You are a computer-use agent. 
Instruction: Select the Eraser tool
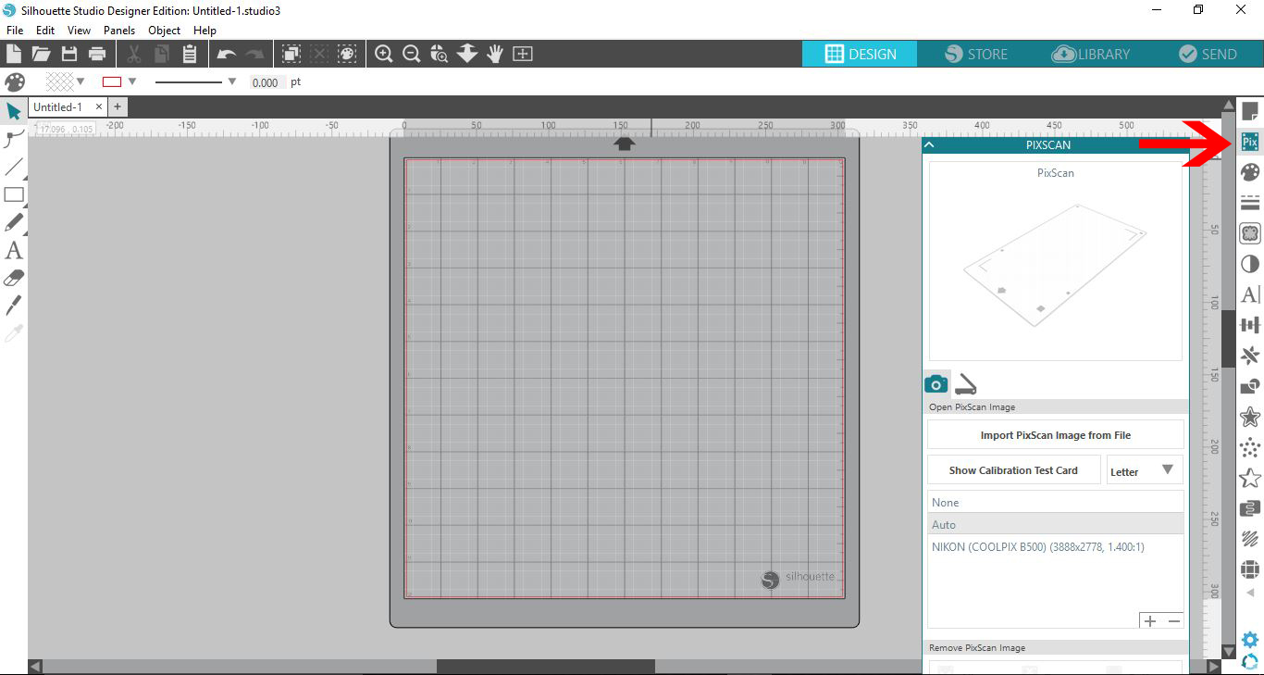(x=14, y=278)
